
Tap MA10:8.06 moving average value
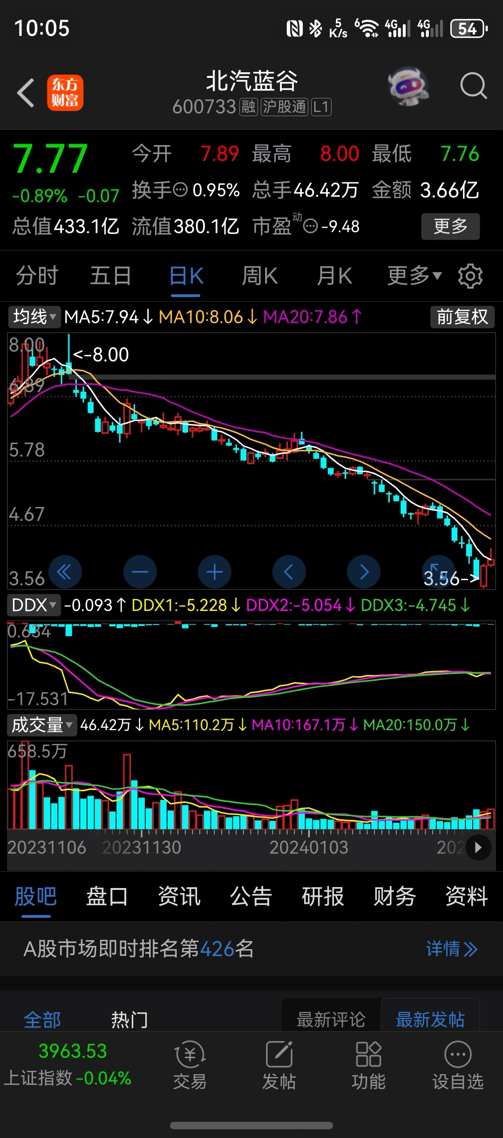tap(208, 317)
